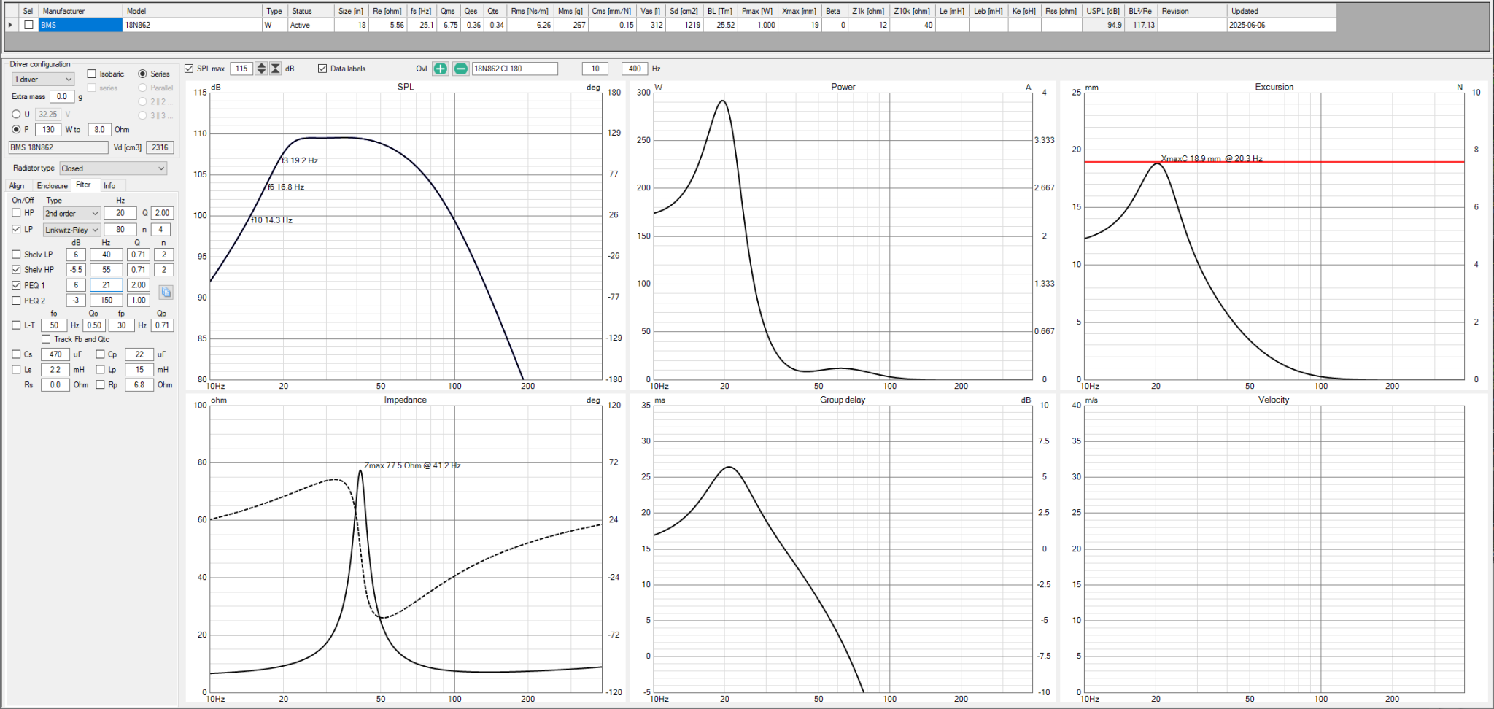The width and height of the screenshot is (1494, 709).
Task: Open the LP Linkwitz-Riley type dropdown
Action: [71, 230]
